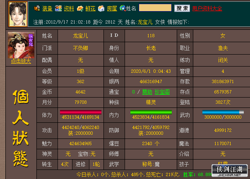Click the 龙宝儿 character portrait image
250x179 pixels.
tap(21, 45)
